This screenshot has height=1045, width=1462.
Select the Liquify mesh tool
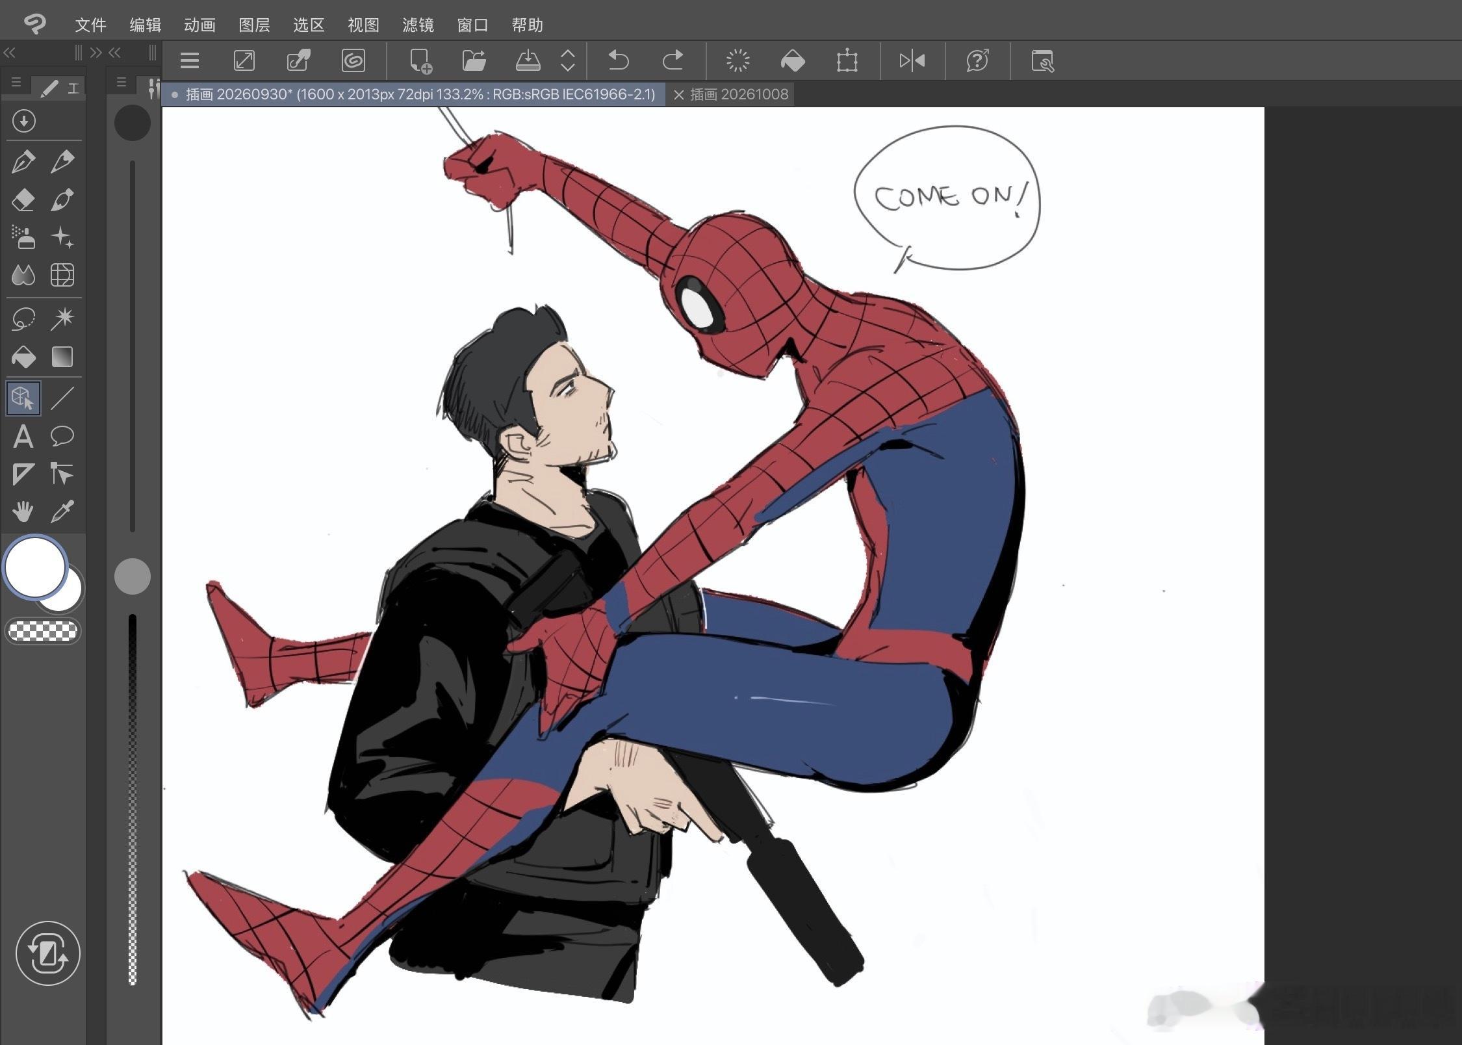[x=62, y=275]
